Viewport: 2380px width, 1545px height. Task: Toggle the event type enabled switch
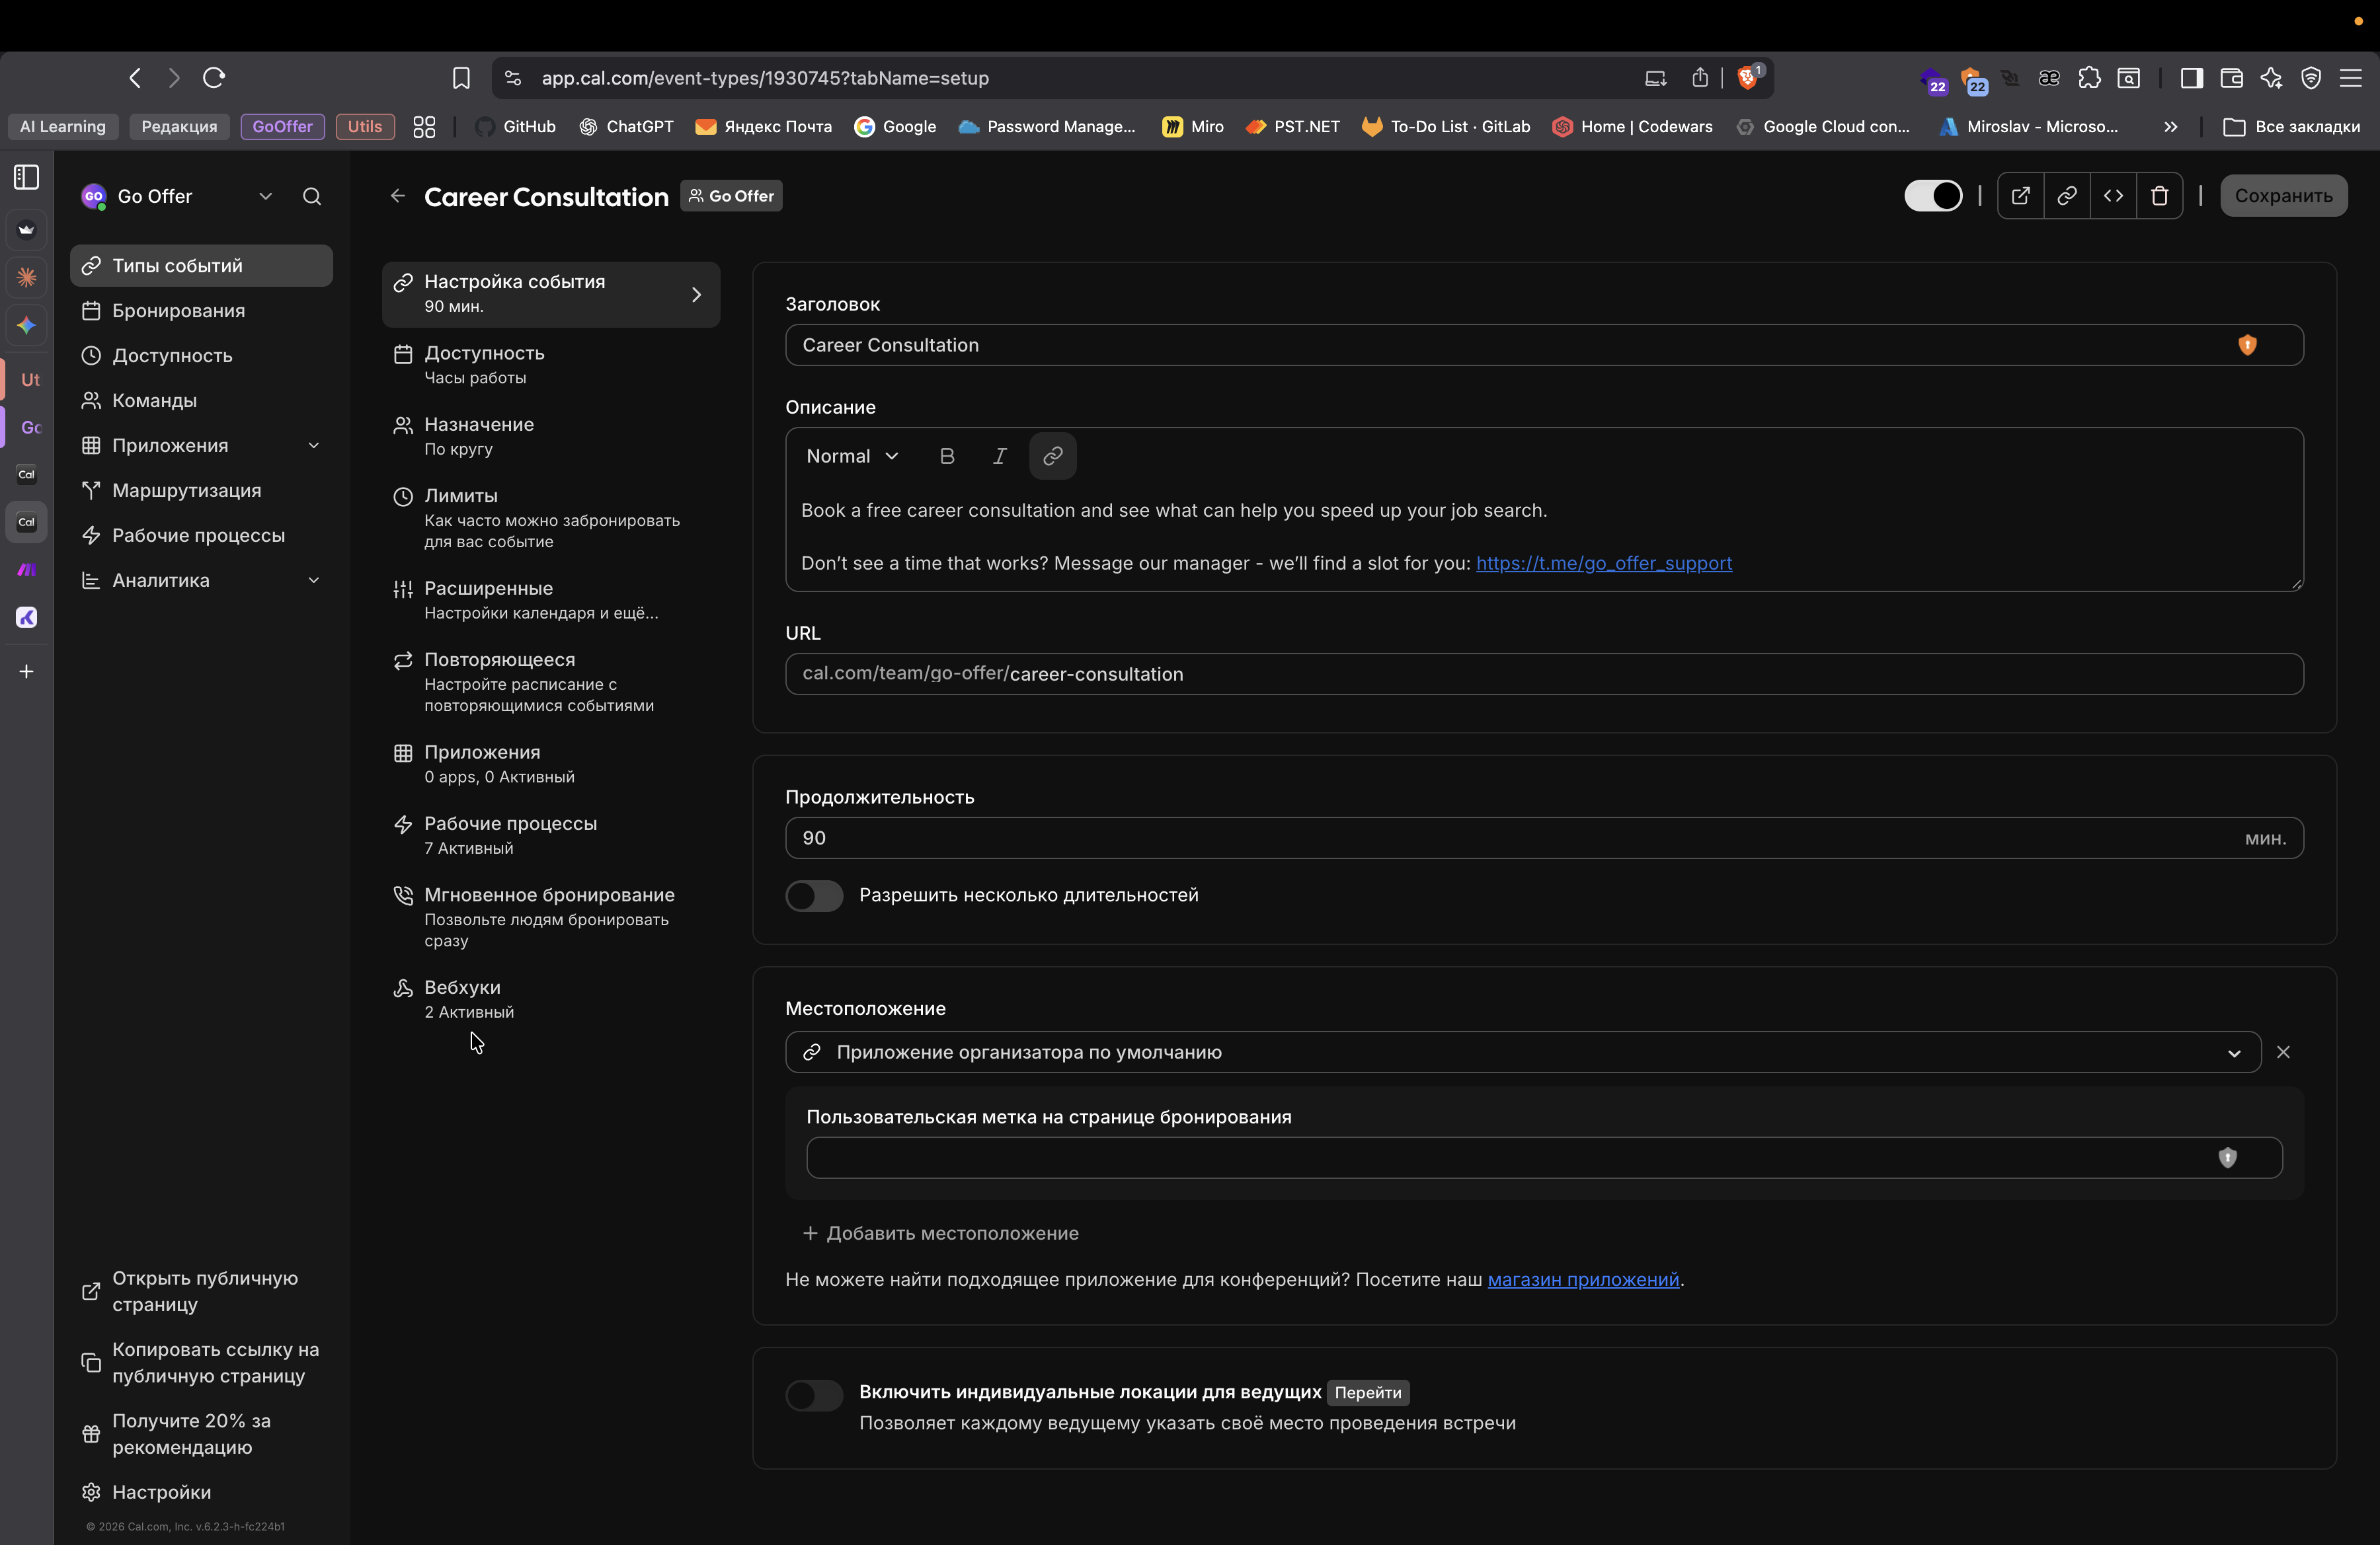pos(1932,196)
